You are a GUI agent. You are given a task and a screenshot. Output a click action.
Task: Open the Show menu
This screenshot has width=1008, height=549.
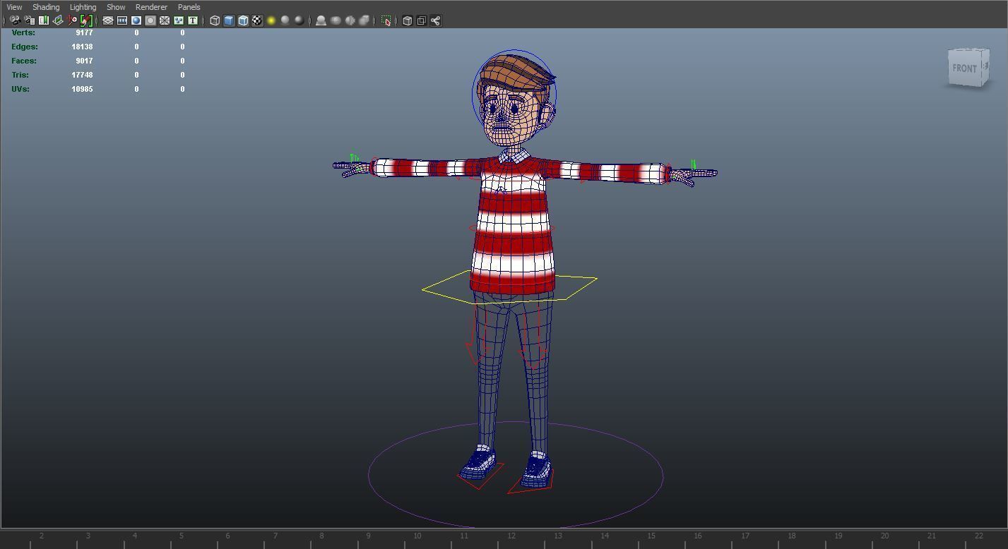coord(116,7)
